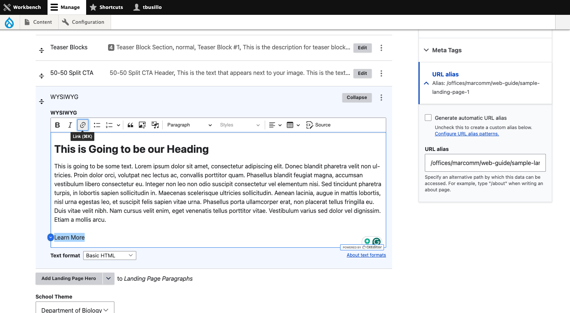Toggle italic formatting in editor toolbar
The height and width of the screenshot is (313, 570).
tap(70, 125)
